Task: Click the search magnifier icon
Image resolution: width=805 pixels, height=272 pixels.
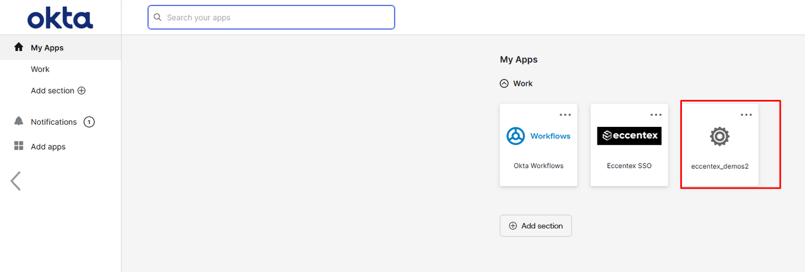Action: [157, 17]
